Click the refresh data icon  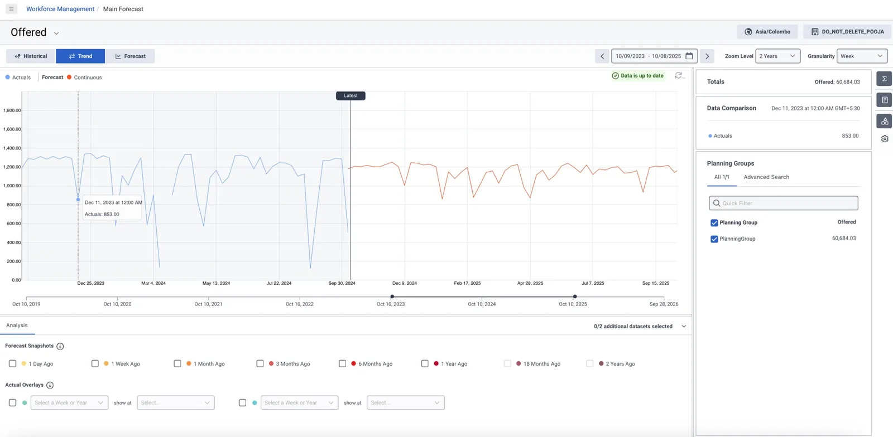(x=679, y=75)
